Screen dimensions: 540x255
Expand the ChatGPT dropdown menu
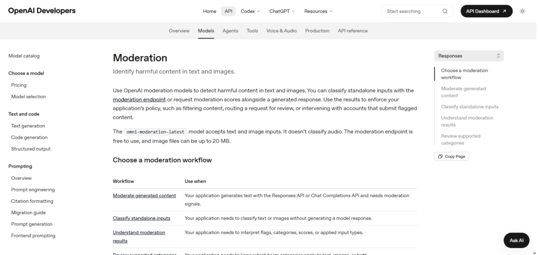click(282, 12)
